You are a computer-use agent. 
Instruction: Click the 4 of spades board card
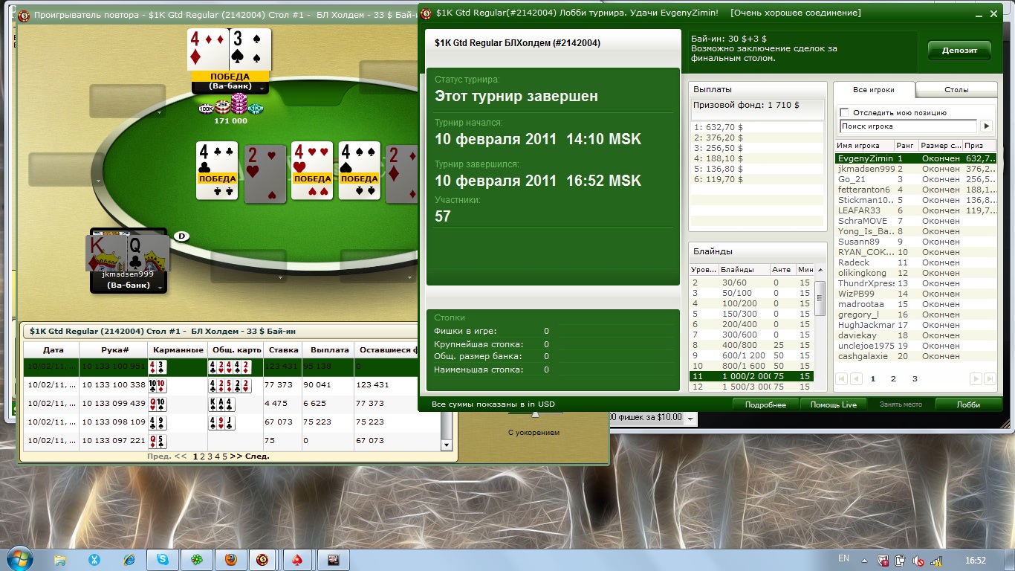click(x=360, y=170)
